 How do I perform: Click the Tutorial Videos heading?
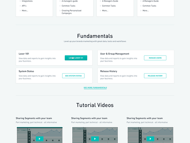95,105
